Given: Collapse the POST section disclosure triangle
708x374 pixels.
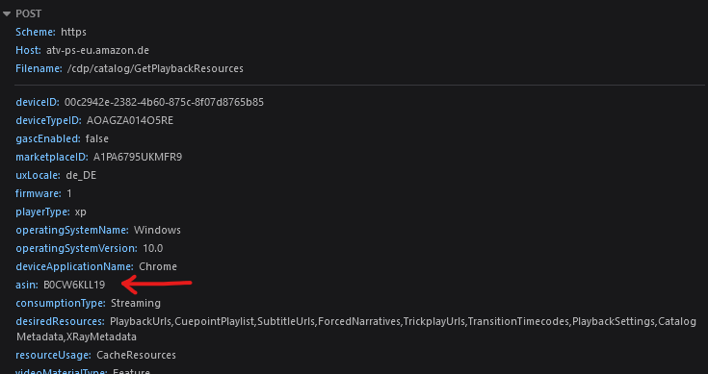Looking at the screenshot, I should [7, 14].
